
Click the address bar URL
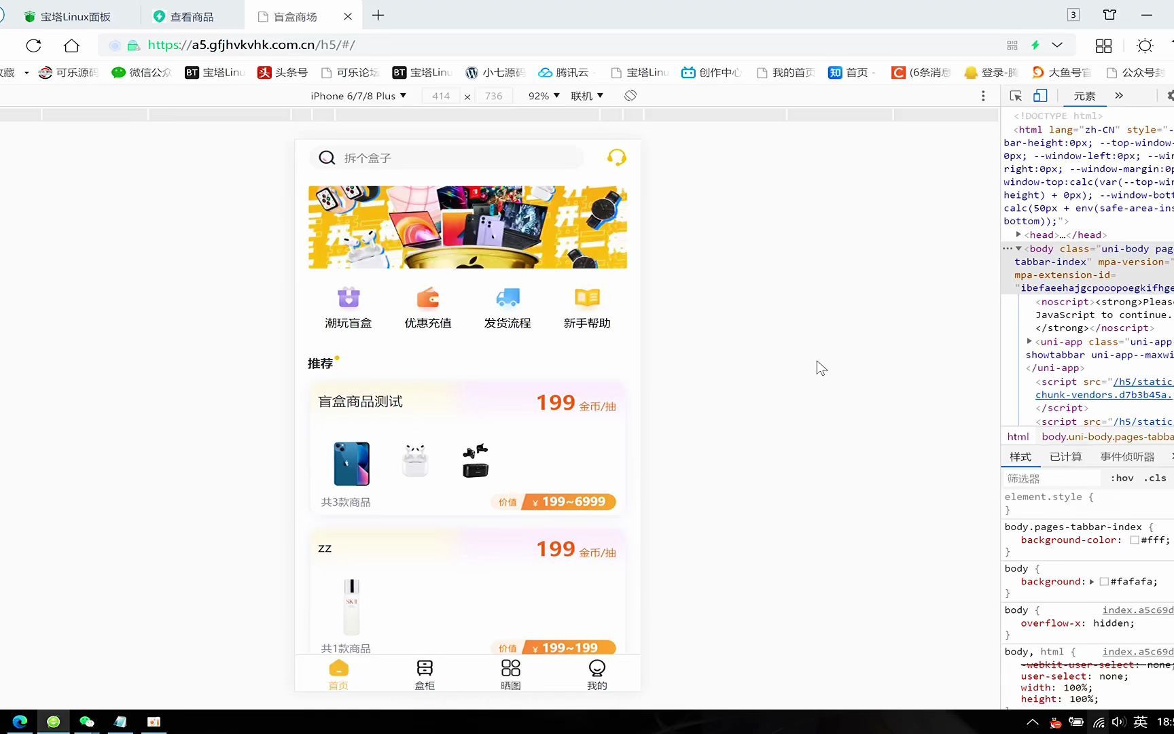251,45
